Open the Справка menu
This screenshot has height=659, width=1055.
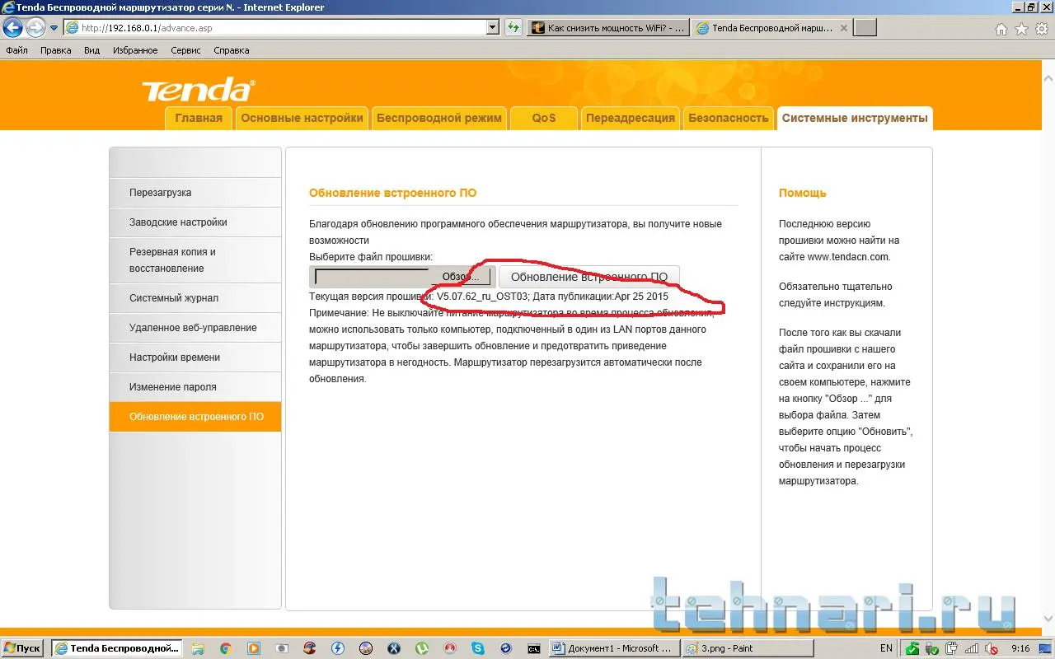pyautogui.click(x=231, y=50)
